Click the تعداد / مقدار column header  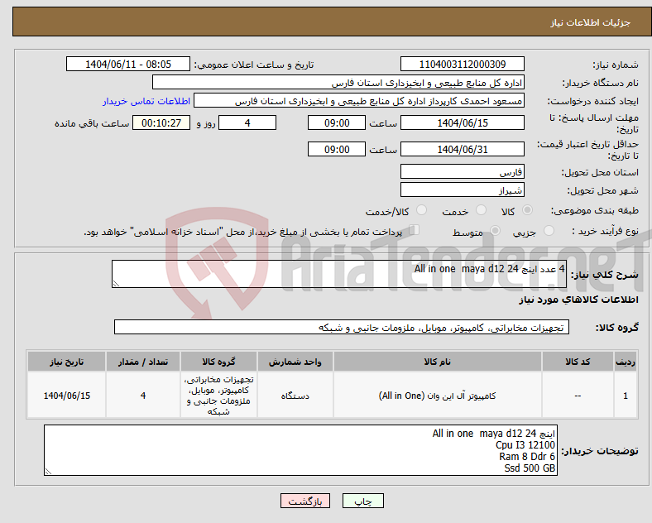coord(143,362)
